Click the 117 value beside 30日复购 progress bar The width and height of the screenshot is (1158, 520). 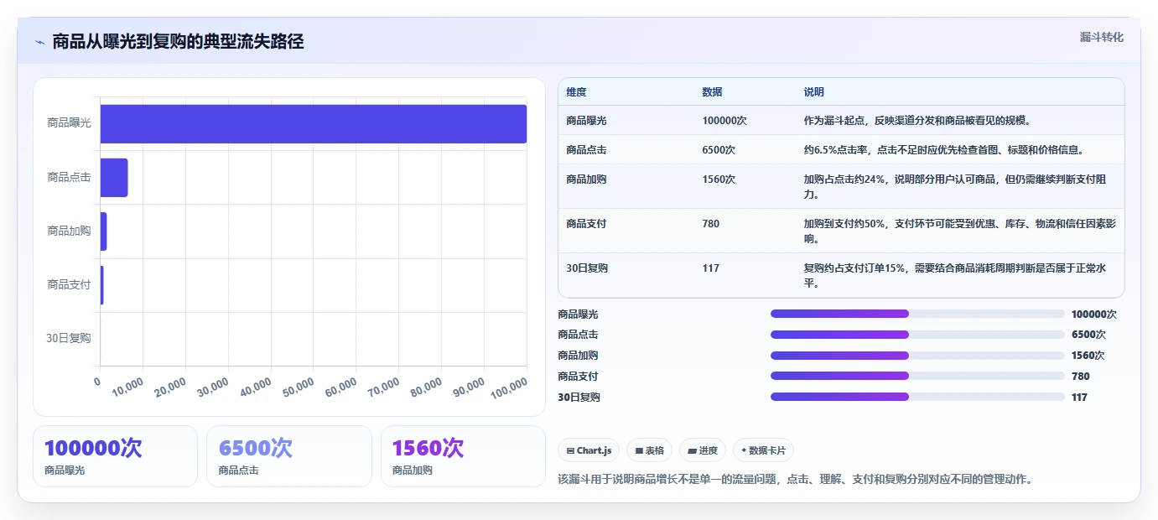[x=1080, y=398]
